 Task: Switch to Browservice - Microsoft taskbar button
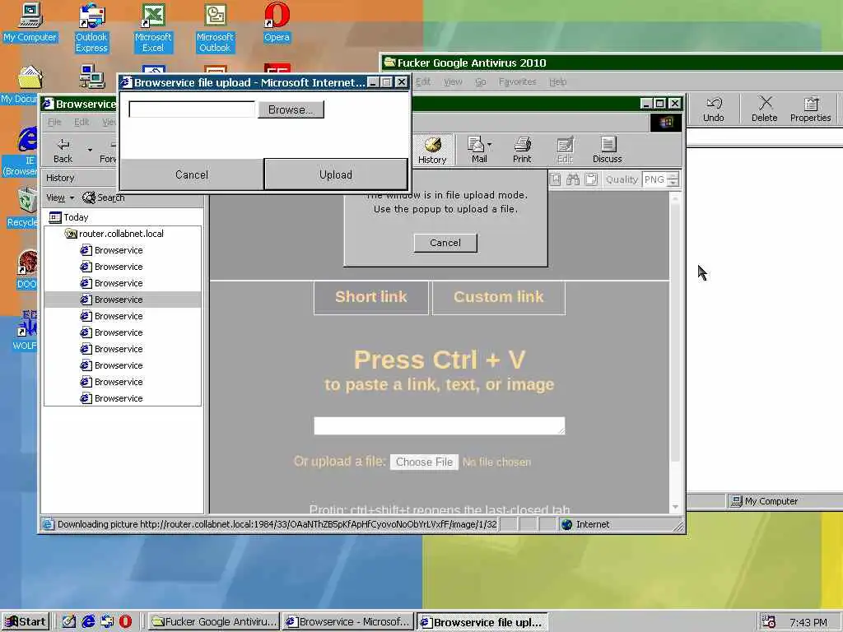[x=348, y=622]
